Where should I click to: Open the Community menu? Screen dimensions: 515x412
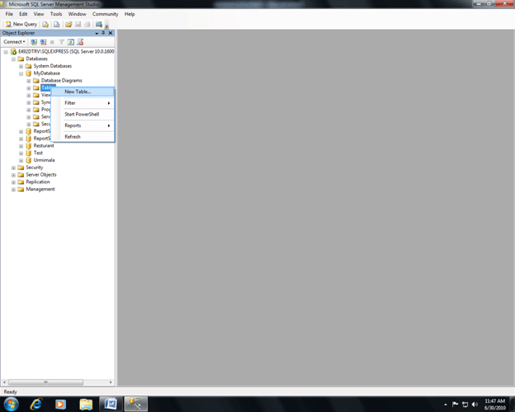105,14
